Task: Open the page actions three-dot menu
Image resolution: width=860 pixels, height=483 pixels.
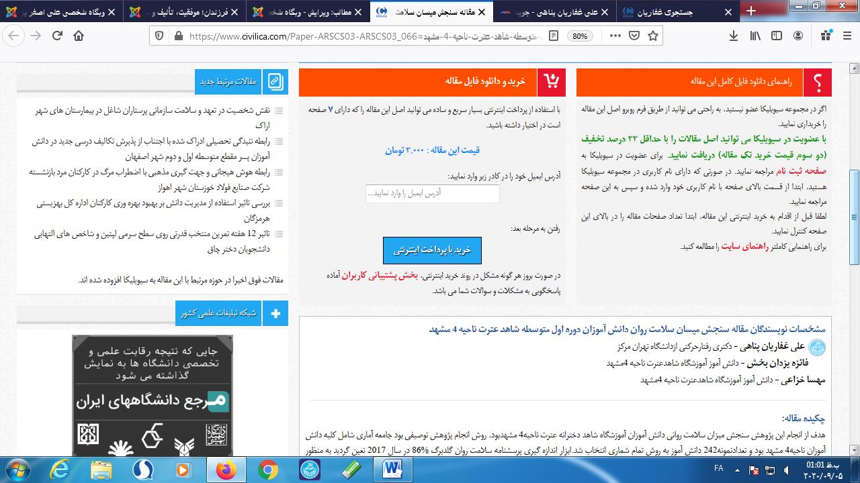Action: (x=614, y=36)
